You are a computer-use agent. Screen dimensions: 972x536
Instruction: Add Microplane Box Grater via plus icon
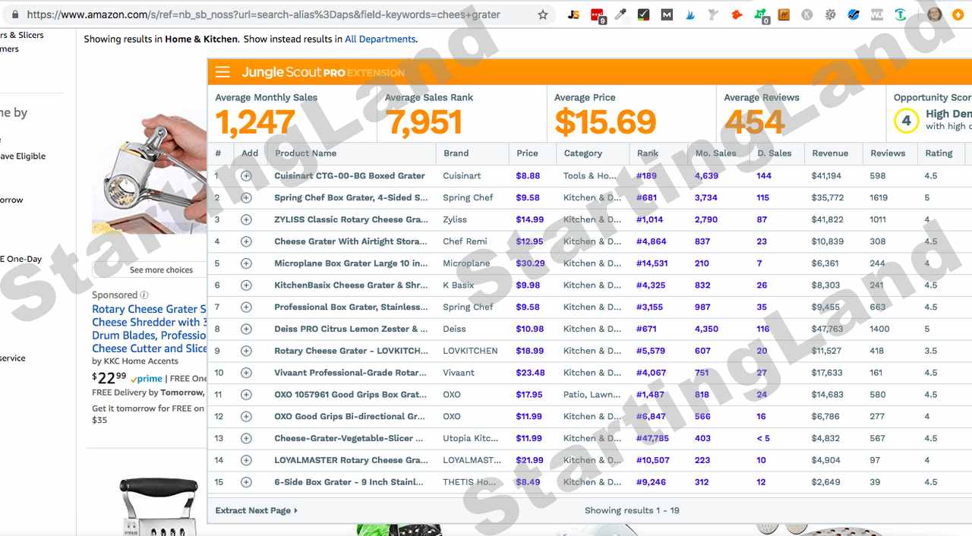tap(246, 263)
